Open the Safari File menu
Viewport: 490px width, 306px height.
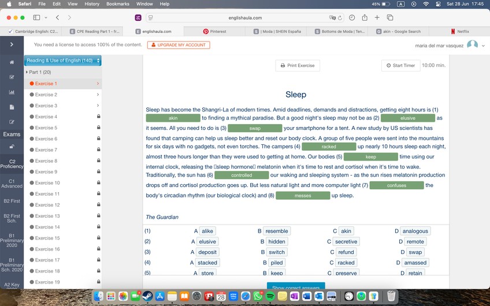[42, 4]
